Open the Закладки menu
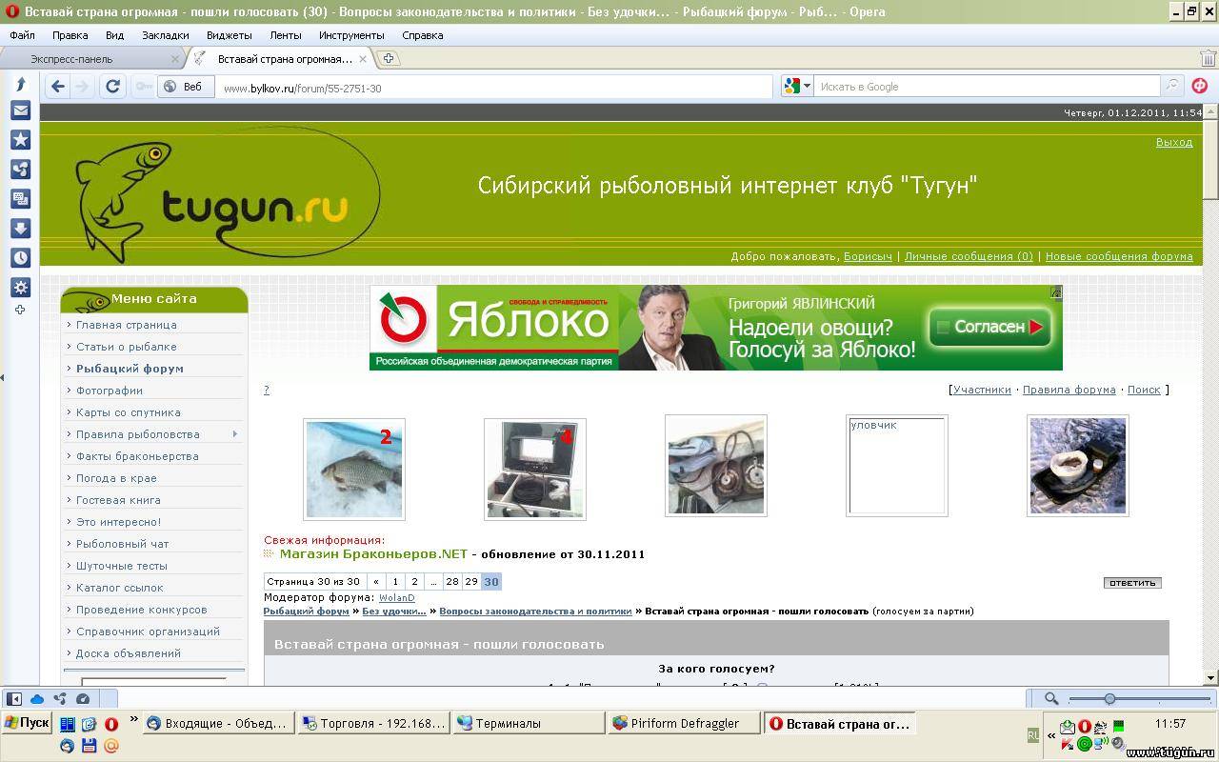1219x762 pixels. click(x=166, y=35)
